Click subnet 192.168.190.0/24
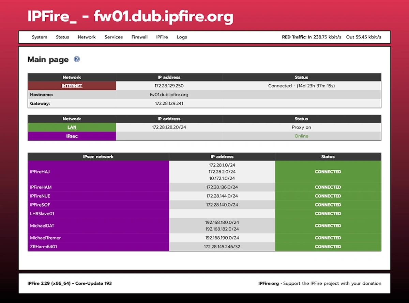This screenshot has width=409, height=303. click(222, 238)
